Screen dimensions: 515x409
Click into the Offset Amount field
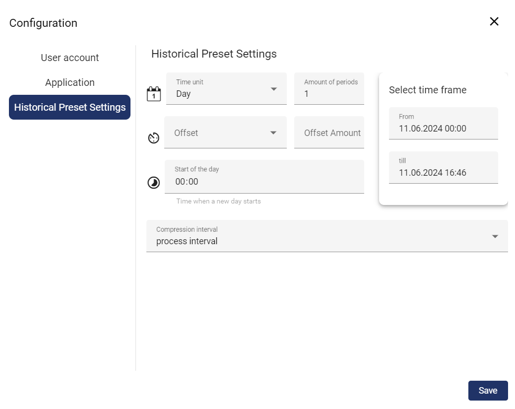coord(329,133)
